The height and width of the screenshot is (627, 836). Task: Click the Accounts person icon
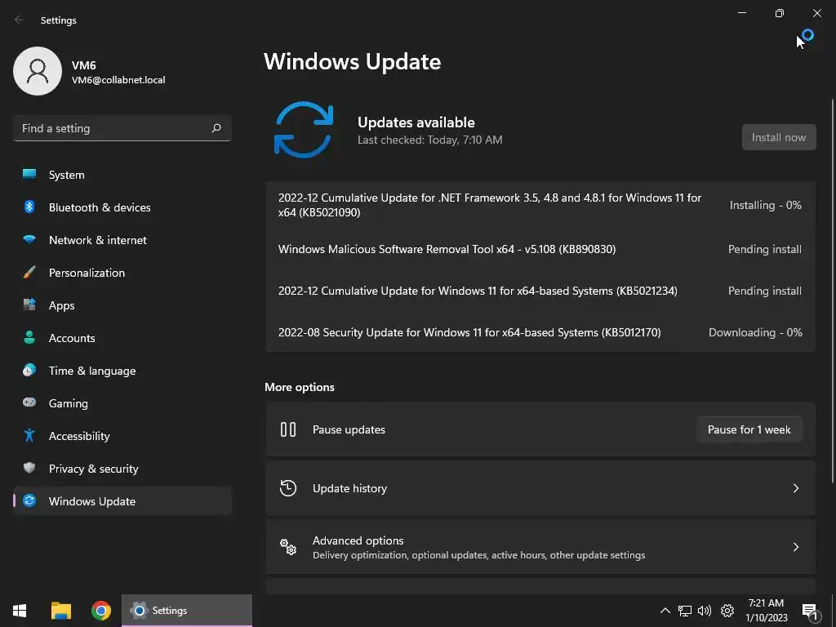pos(29,337)
